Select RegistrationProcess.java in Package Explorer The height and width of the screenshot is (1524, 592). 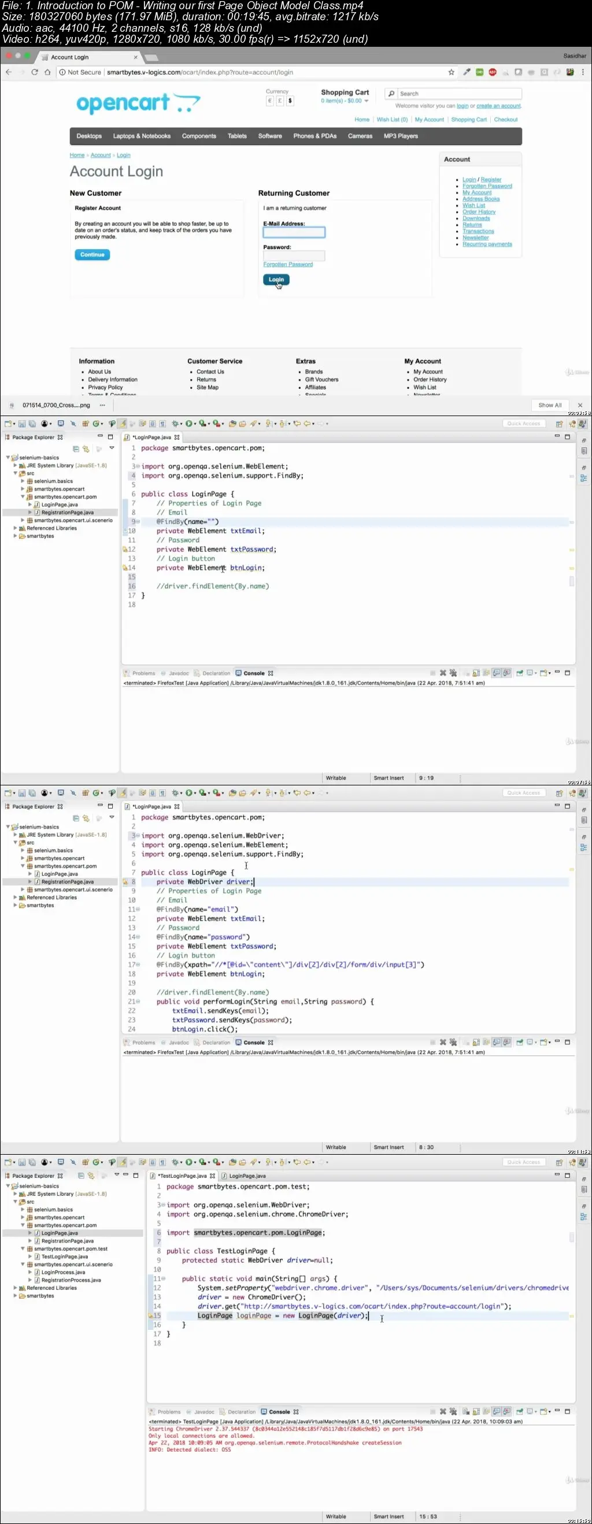[x=71, y=1280]
